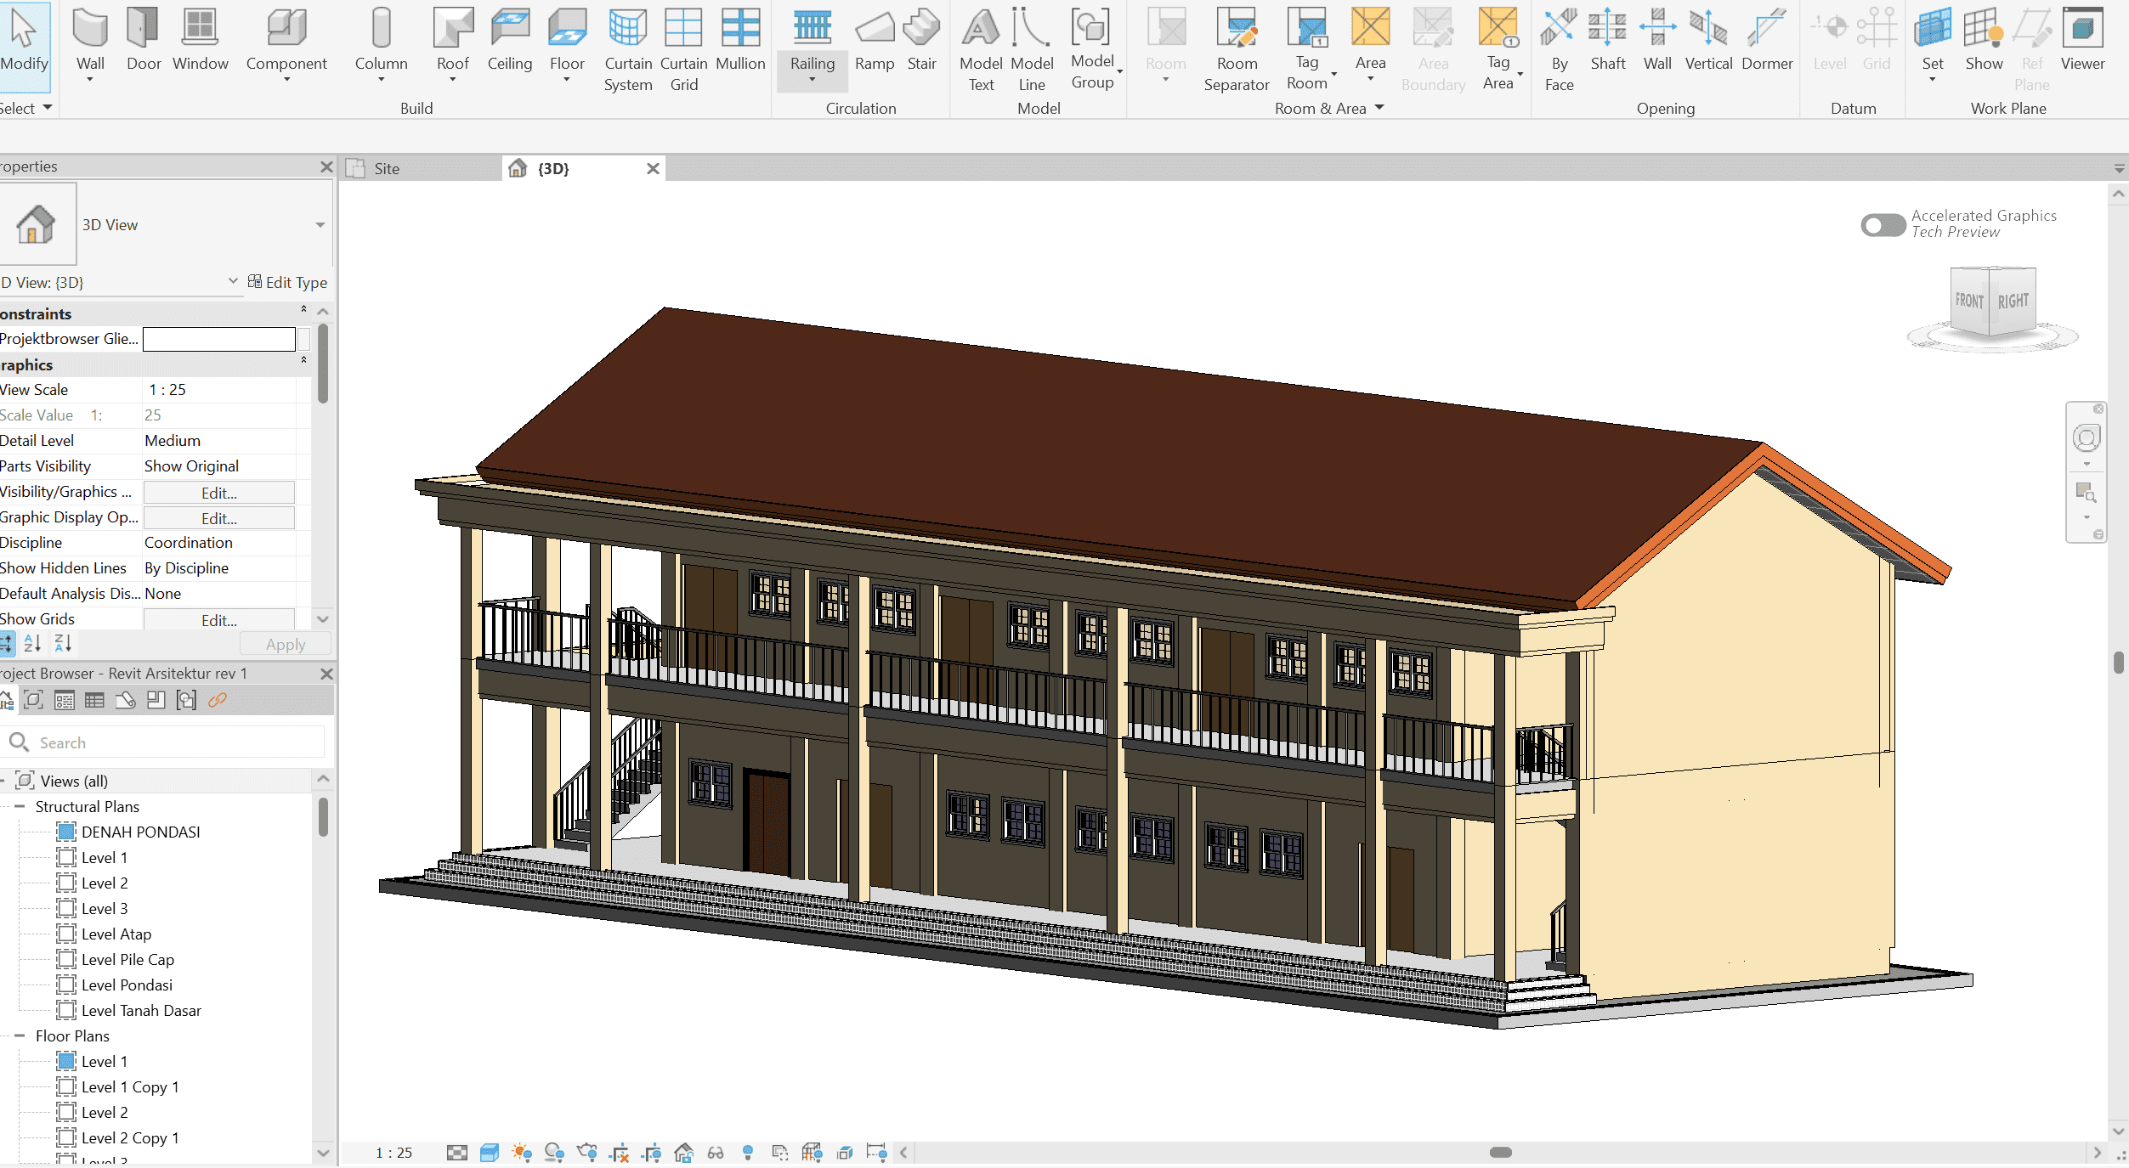Image resolution: width=2129 pixels, height=1168 pixels.
Task: Toggle Accelerated Graphics Tech Preview switch
Action: [1883, 225]
